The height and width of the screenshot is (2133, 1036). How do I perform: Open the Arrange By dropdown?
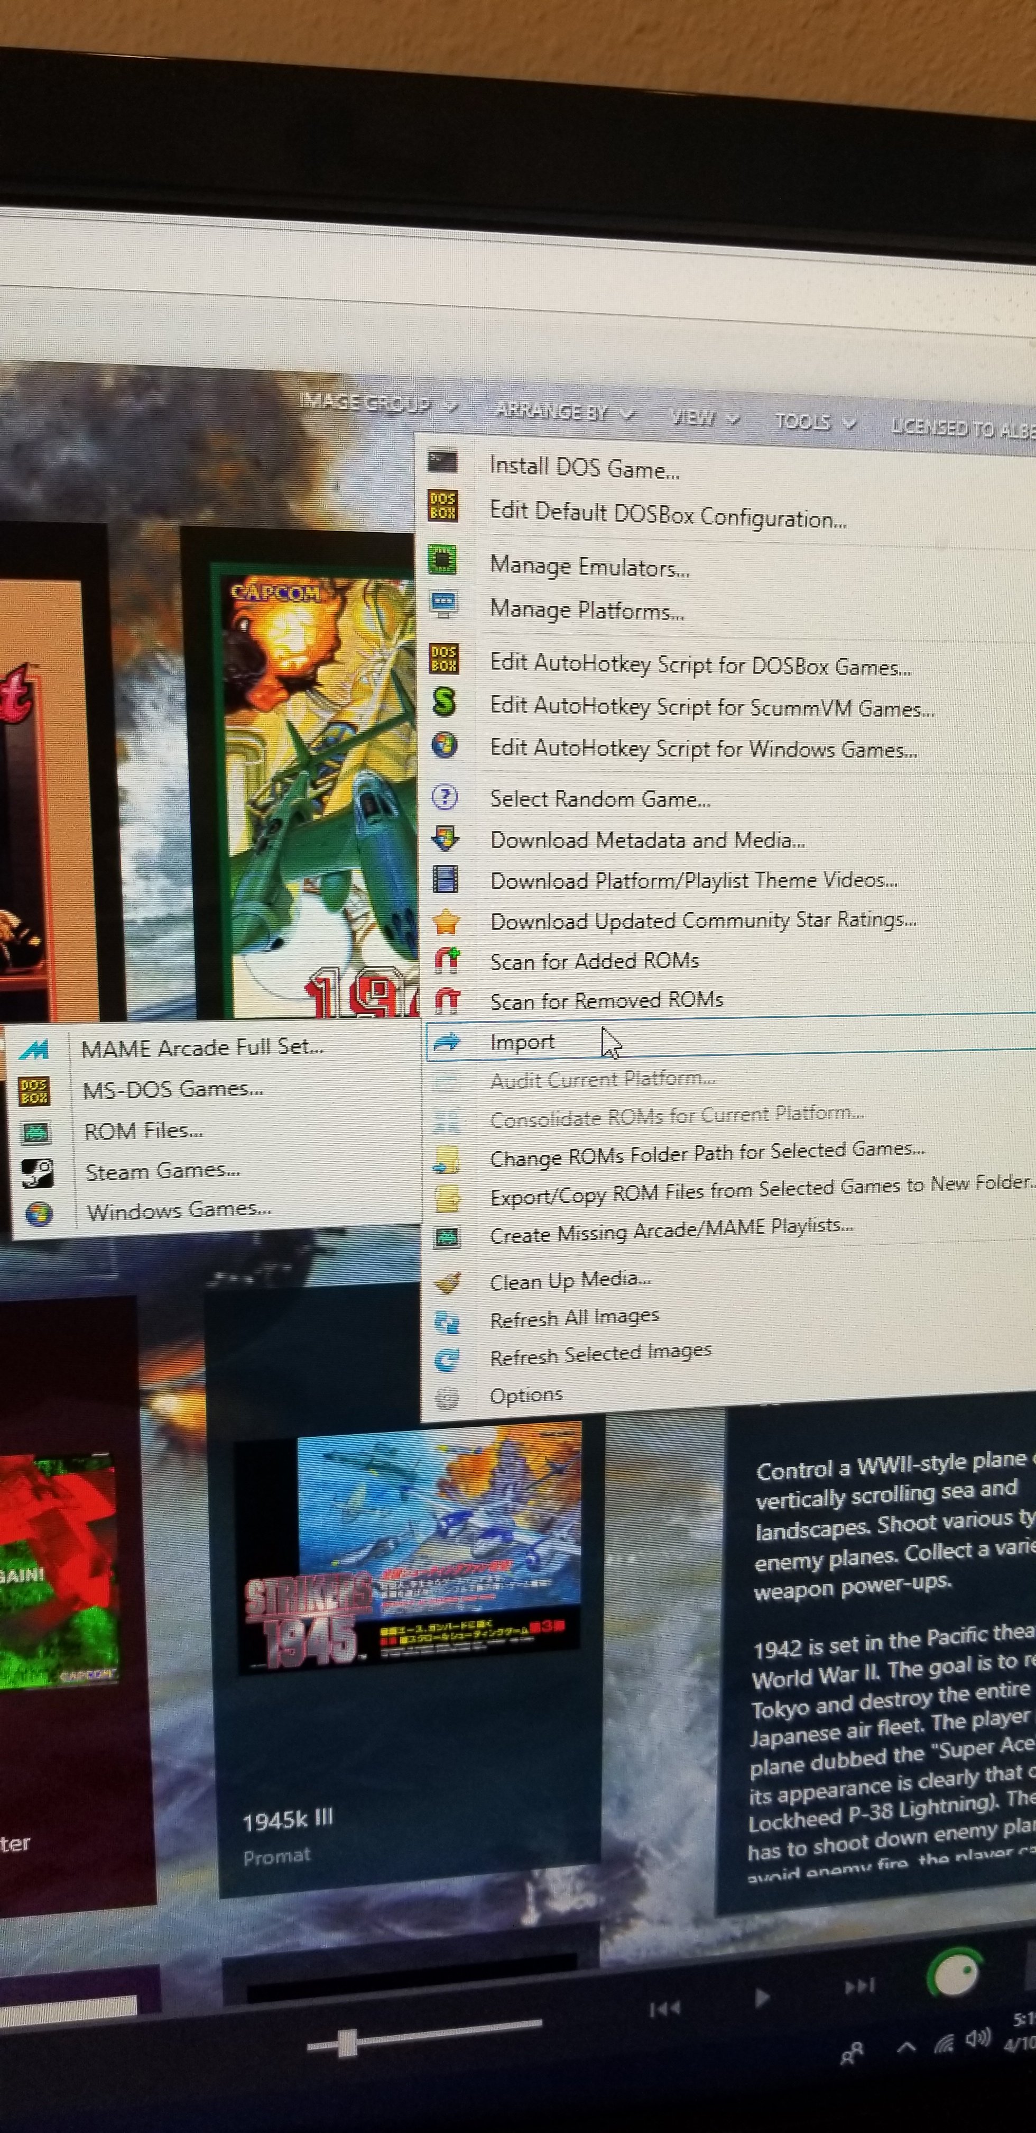tap(565, 412)
